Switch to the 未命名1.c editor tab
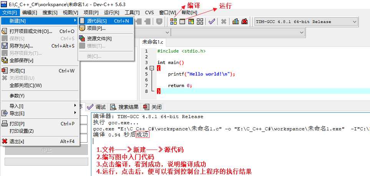This screenshot has height=176, width=370. tap(152, 42)
